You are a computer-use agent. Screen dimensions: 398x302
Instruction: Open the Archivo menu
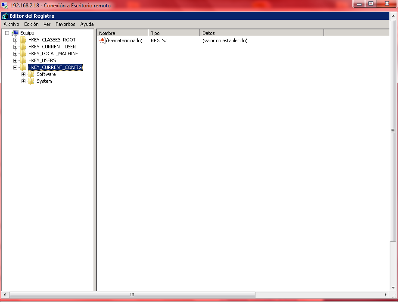click(11, 24)
